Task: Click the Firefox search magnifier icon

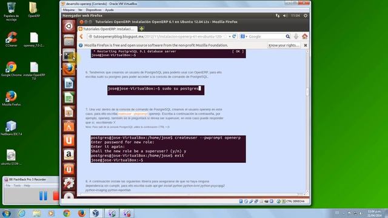Action: pyautogui.click(x=287, y=36)
